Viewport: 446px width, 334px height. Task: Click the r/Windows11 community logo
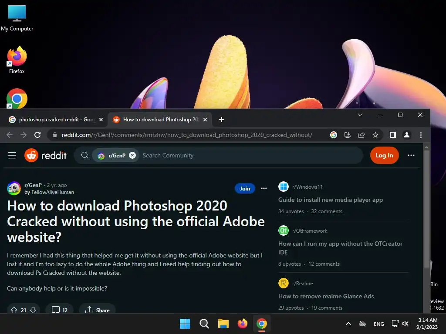coord(283,187)
